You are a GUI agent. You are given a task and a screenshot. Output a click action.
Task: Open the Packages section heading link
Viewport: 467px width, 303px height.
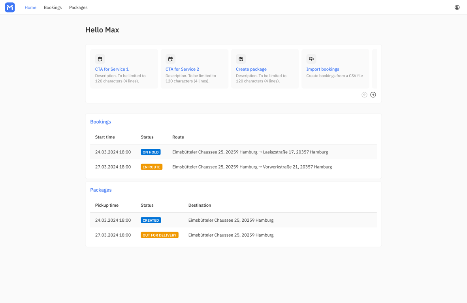click(x=101, y=190)
